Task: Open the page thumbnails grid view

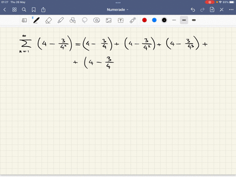Action: (x=14, y=10)
